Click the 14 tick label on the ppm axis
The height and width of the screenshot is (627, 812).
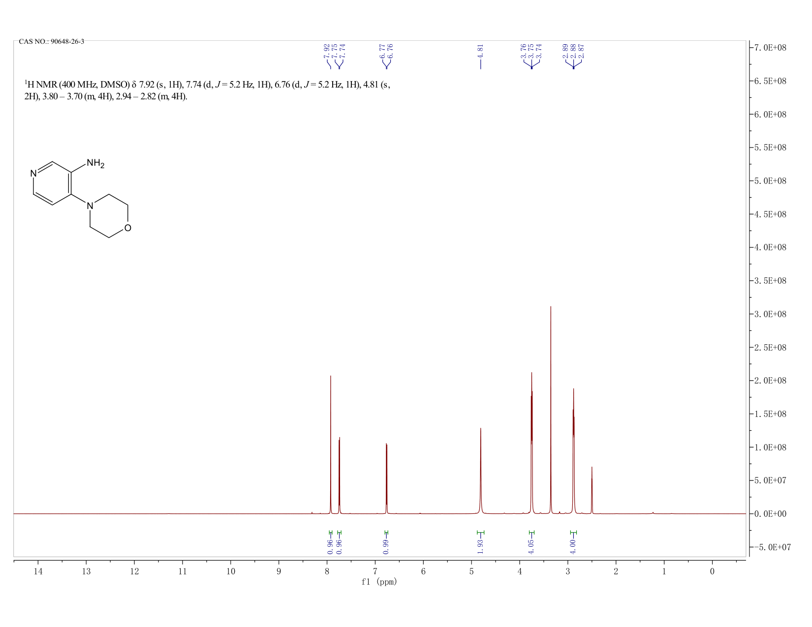[x=38, y=571]
